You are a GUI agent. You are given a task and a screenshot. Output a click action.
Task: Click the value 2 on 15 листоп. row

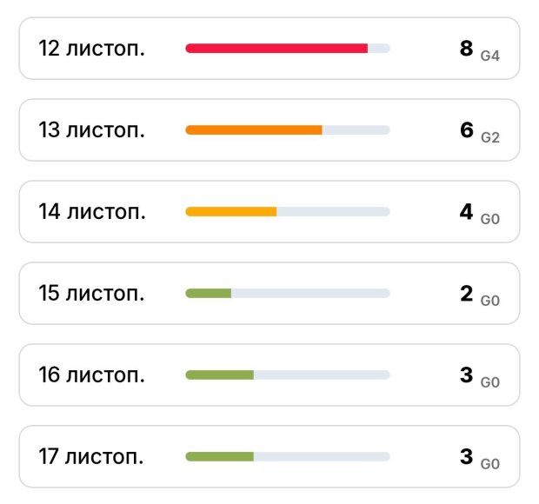(466, 293)
